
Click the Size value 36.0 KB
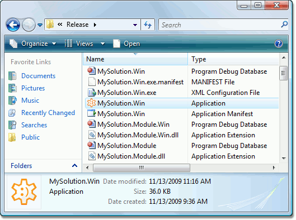[159, 192]
